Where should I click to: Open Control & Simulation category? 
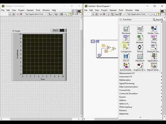(x=140, y=93)
